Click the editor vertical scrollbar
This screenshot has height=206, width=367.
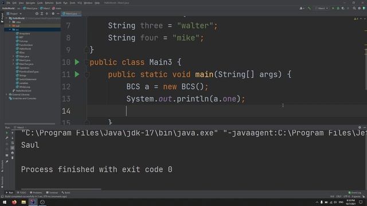(x=366, y=70)
